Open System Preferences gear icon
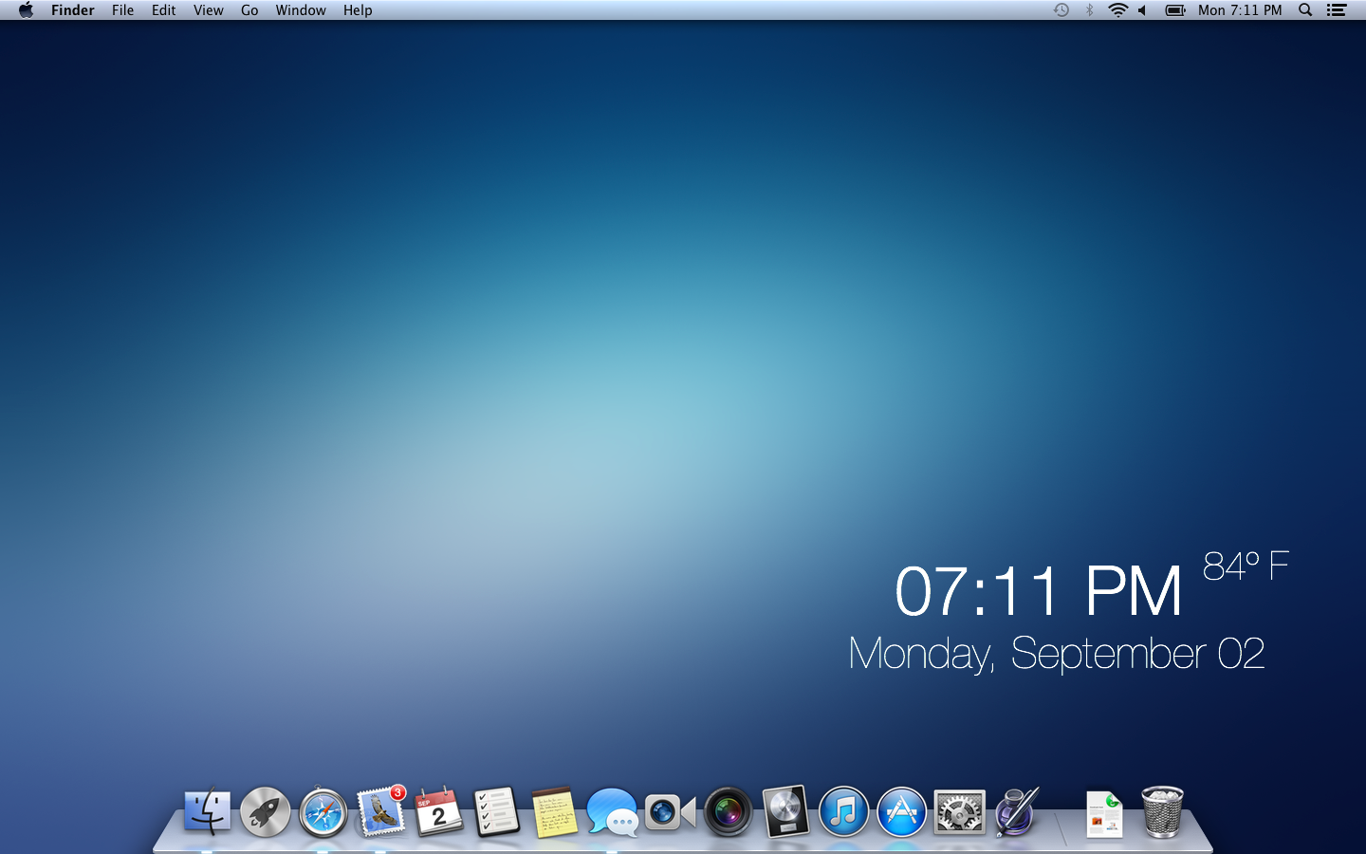Screen dimensions: 1366x854 pos(959,812)
